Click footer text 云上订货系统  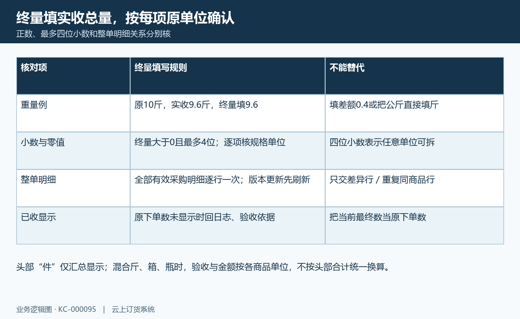point(133,309)
